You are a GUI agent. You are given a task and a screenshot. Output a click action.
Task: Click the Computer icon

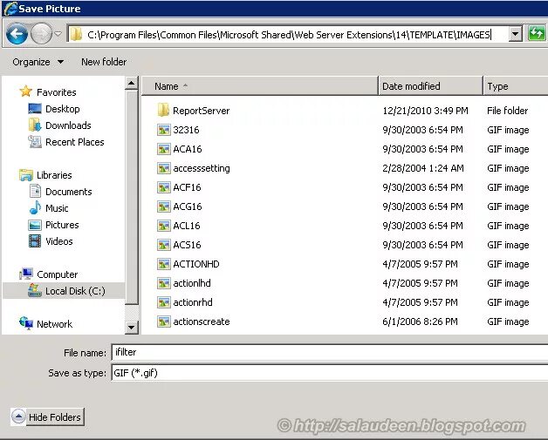pyautogui.click(x=26, y=274)
